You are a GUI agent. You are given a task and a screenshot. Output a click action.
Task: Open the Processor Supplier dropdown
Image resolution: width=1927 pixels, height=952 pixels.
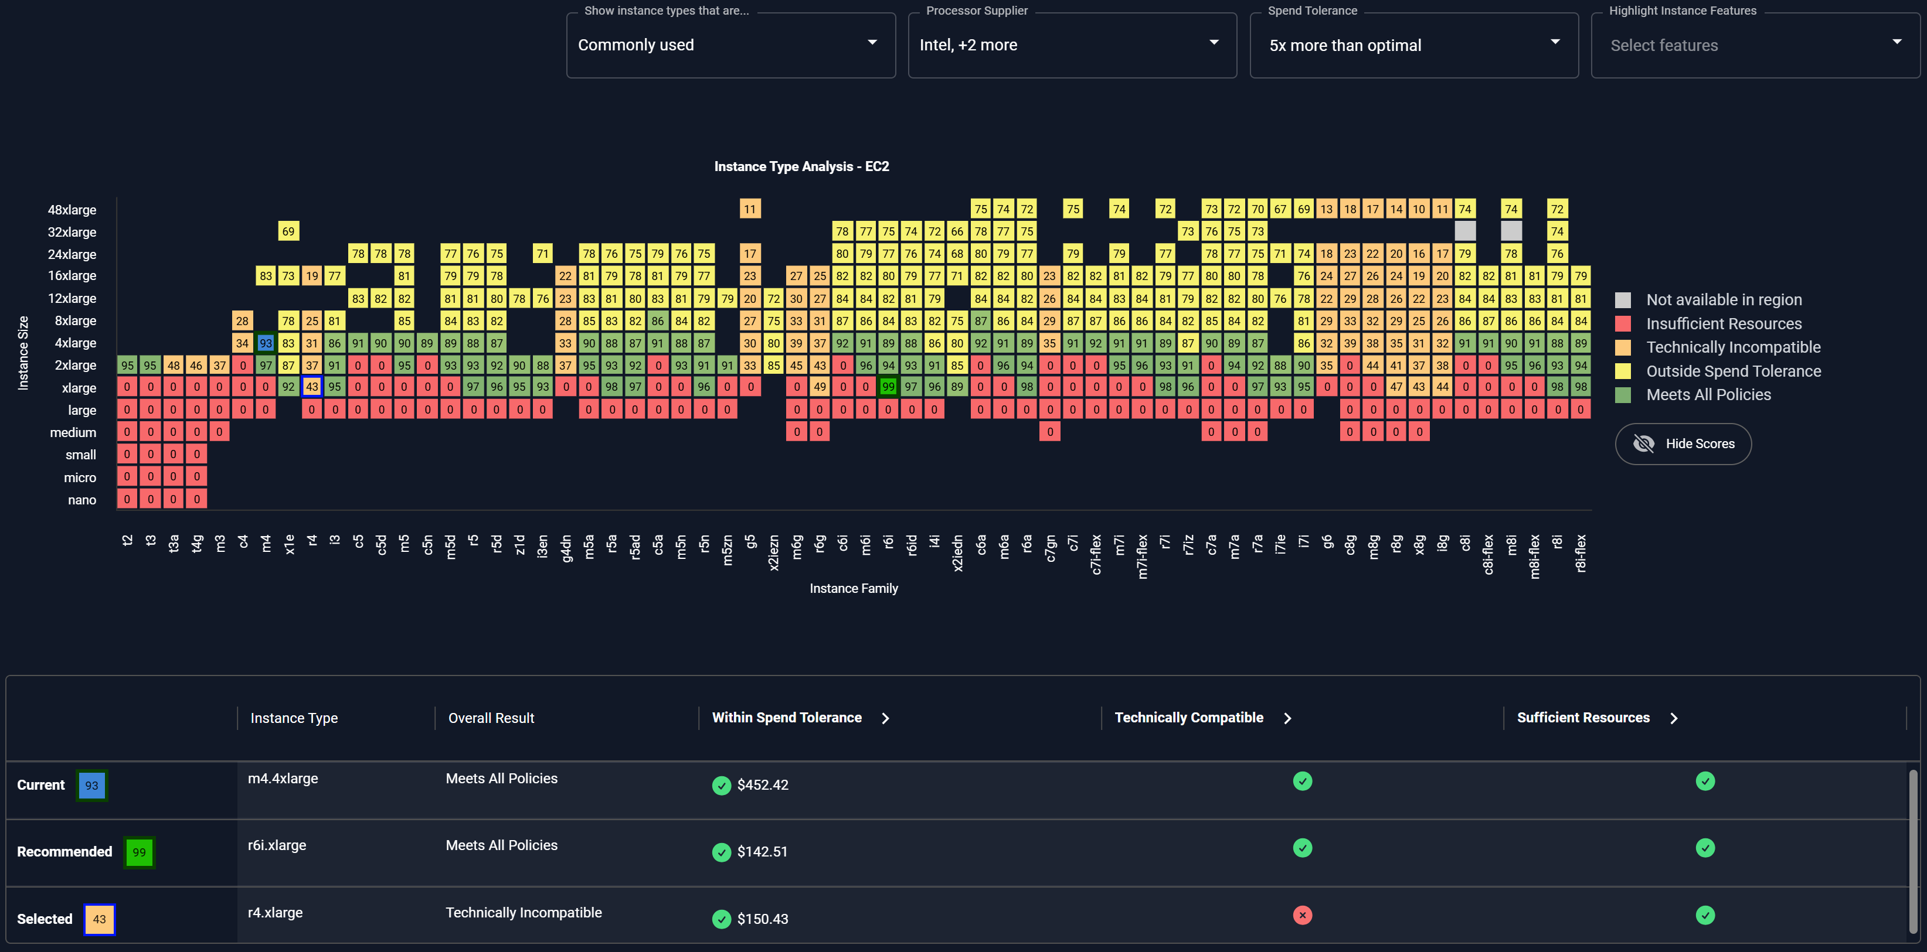click(1071, 45)
